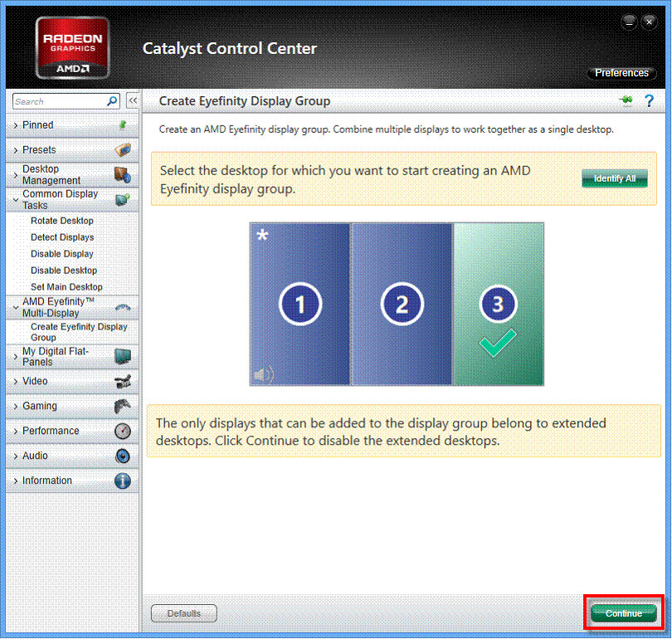Click the Identify All button
This screenshot has height=639, width=672.
coord(615,178)
